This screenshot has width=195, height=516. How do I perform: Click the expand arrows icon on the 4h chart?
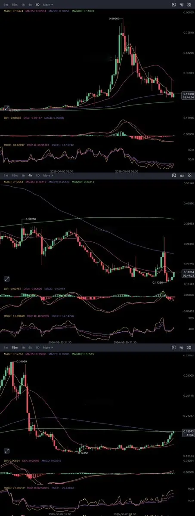click(x=6, y=279)
